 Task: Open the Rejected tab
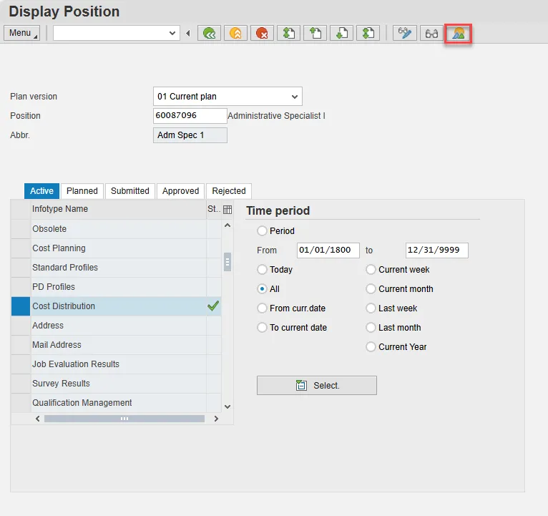click(229, 191)
